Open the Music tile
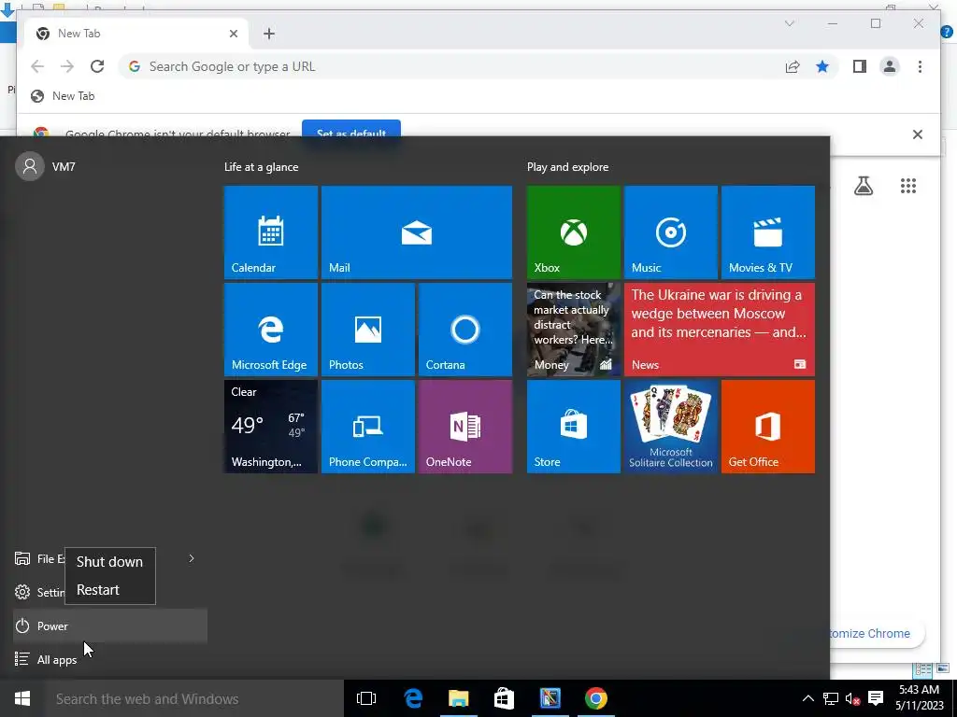Screen dimensions: 957x717 coord(670,232)
